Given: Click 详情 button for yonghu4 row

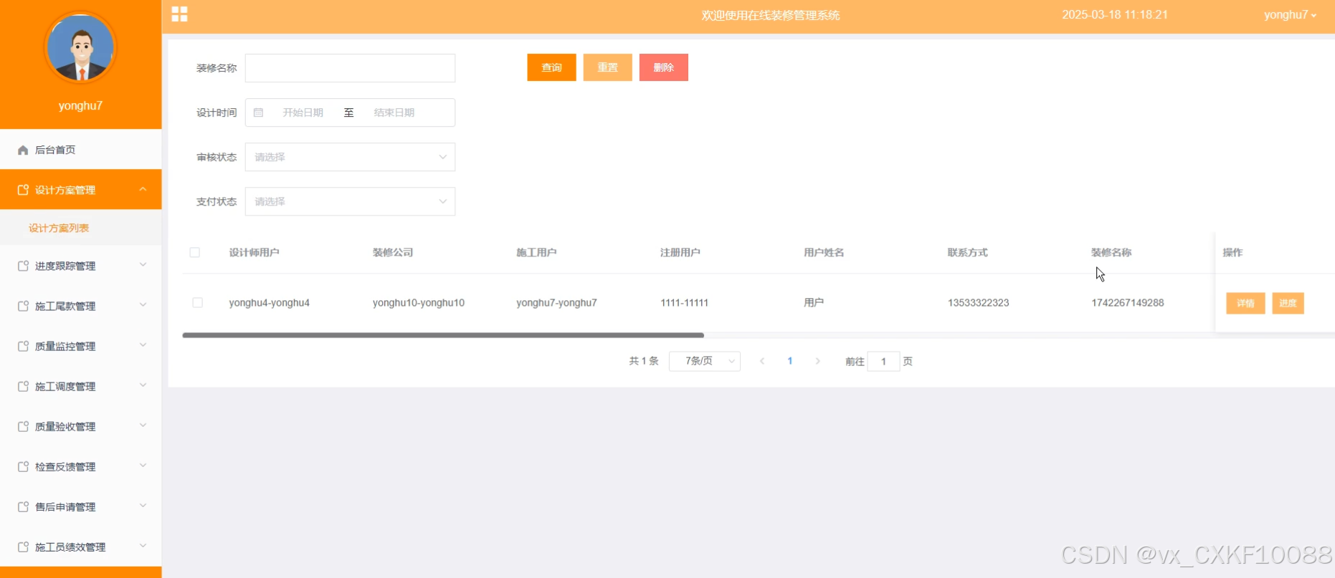Looking at the screenshot, I should pos(1245,303).
